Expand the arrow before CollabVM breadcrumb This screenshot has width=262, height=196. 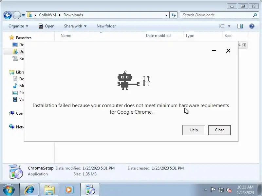[35, 15]
